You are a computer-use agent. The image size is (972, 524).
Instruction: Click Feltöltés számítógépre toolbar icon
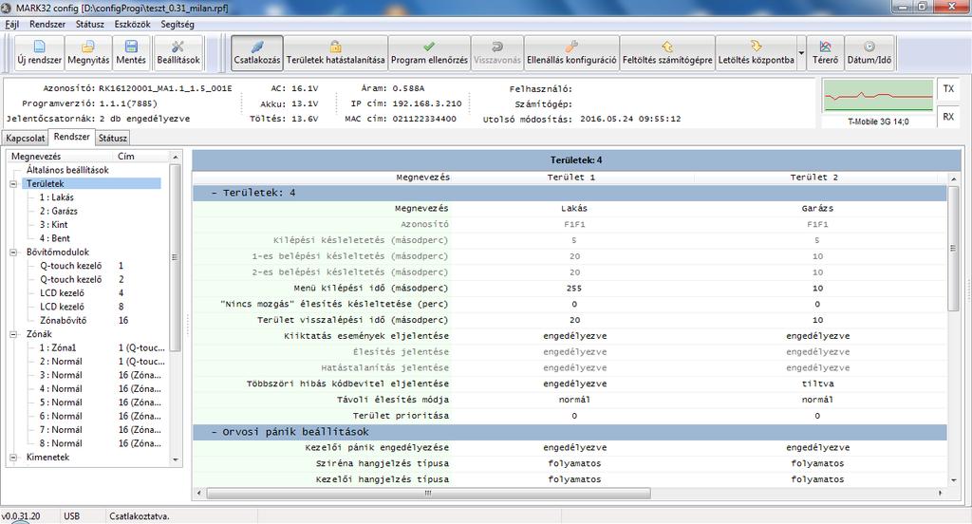667,53
